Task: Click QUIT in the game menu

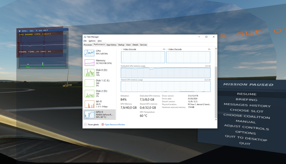Action: click(245, 143)
